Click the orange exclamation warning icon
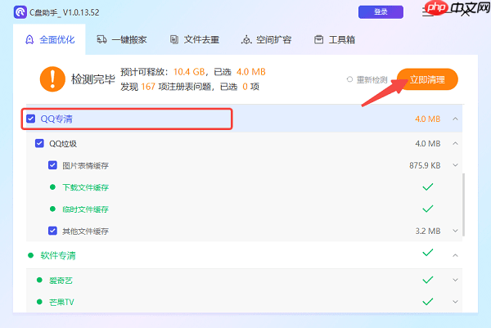The image size is (491, 328). (x=52, y=79)
